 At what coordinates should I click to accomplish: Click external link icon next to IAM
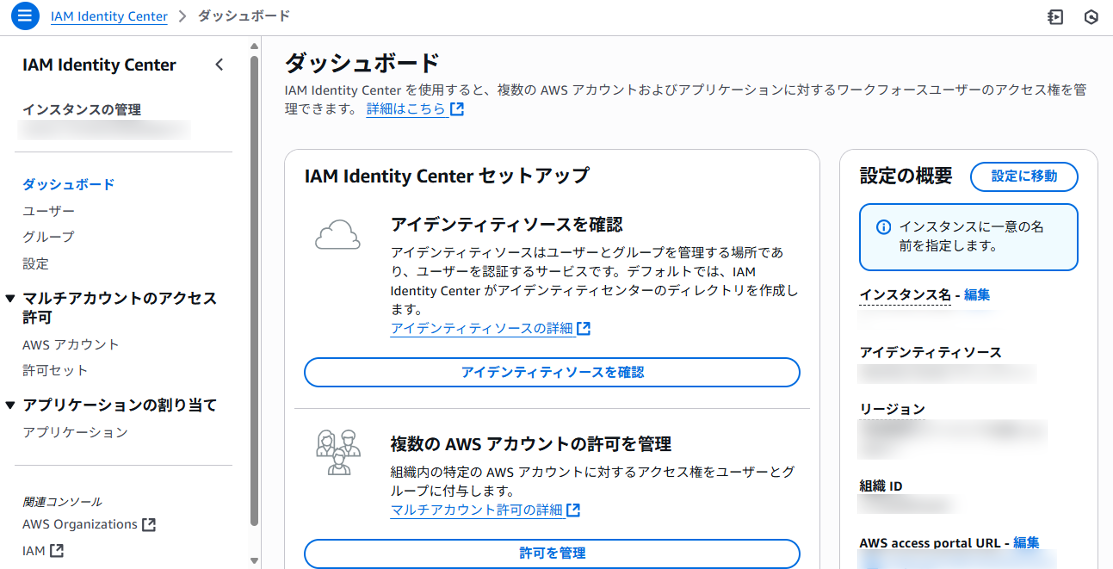57,551
